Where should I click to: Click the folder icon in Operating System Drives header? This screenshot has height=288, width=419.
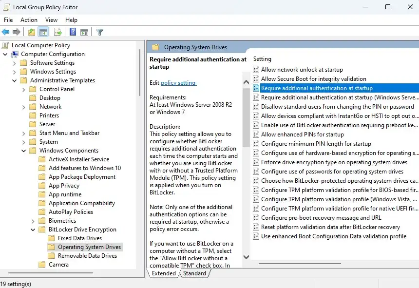(x=155, y=47)
